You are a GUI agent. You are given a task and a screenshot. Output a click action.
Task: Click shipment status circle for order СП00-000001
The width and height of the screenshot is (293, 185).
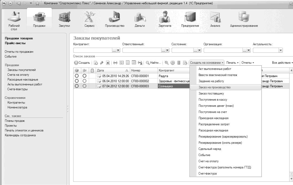(x=77, y=76)
